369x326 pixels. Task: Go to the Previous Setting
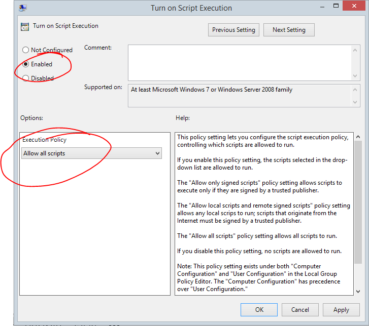click(x=233, y=30)
